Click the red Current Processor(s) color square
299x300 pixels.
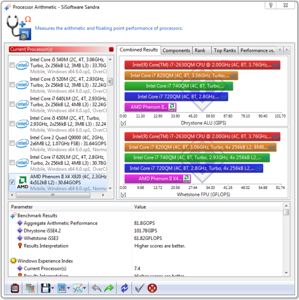[111, 49]
